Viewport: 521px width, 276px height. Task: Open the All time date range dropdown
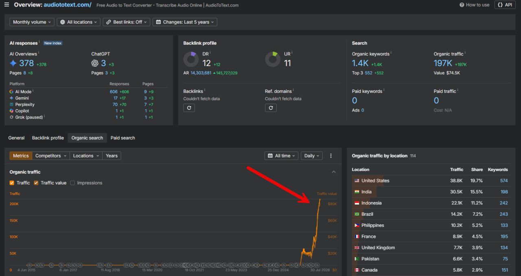pyautogui.click(x=281, y=156)
